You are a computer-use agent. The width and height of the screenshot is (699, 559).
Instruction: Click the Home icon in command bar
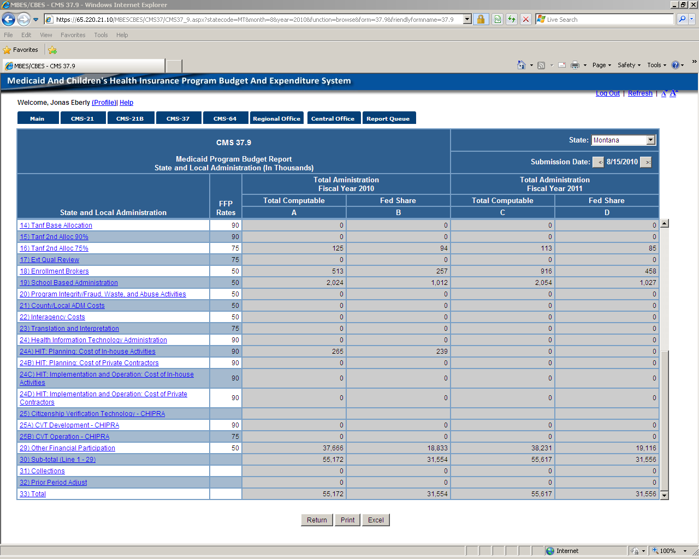522,65
